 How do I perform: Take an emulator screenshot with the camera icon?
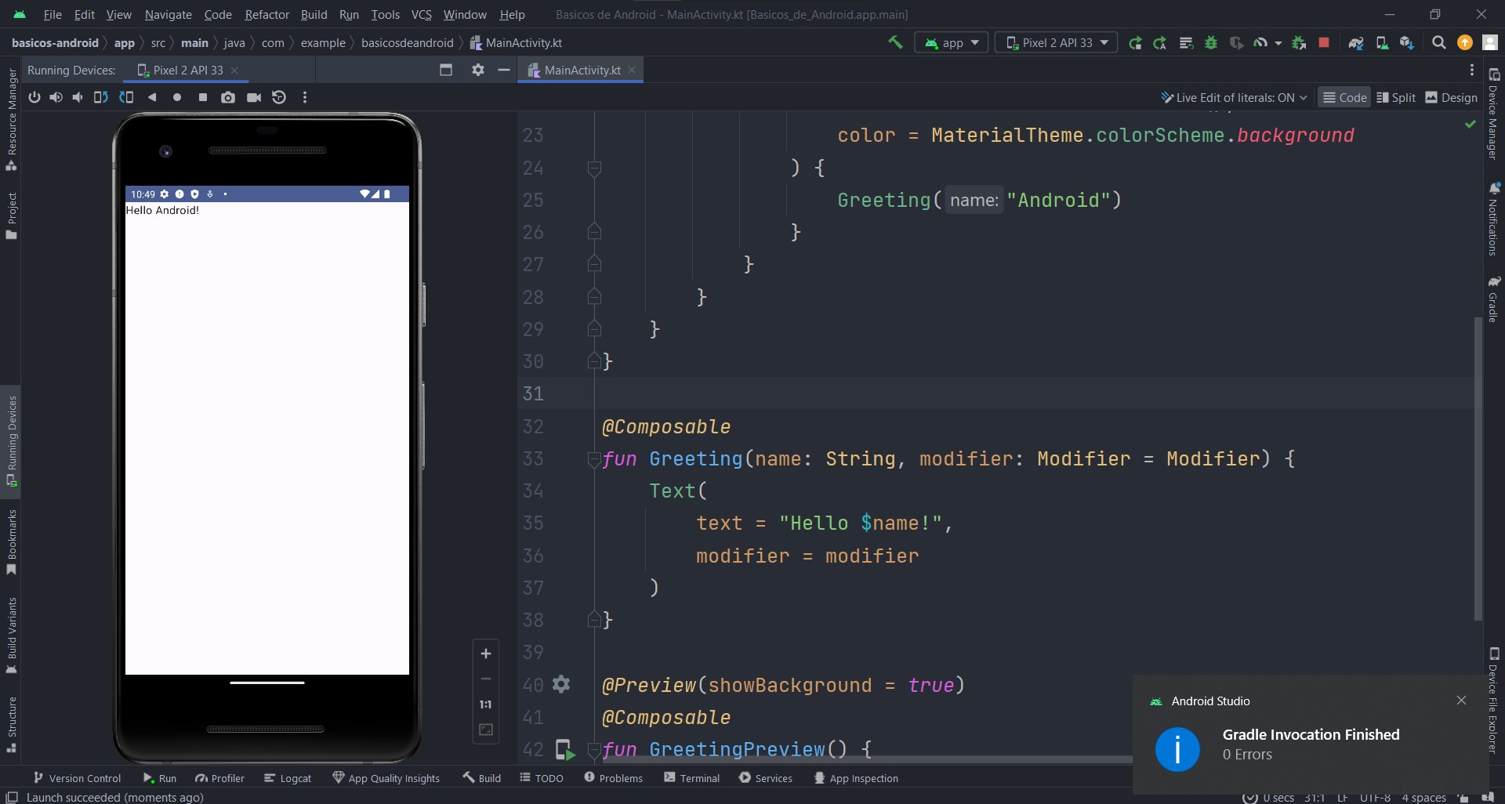[227, 97]
